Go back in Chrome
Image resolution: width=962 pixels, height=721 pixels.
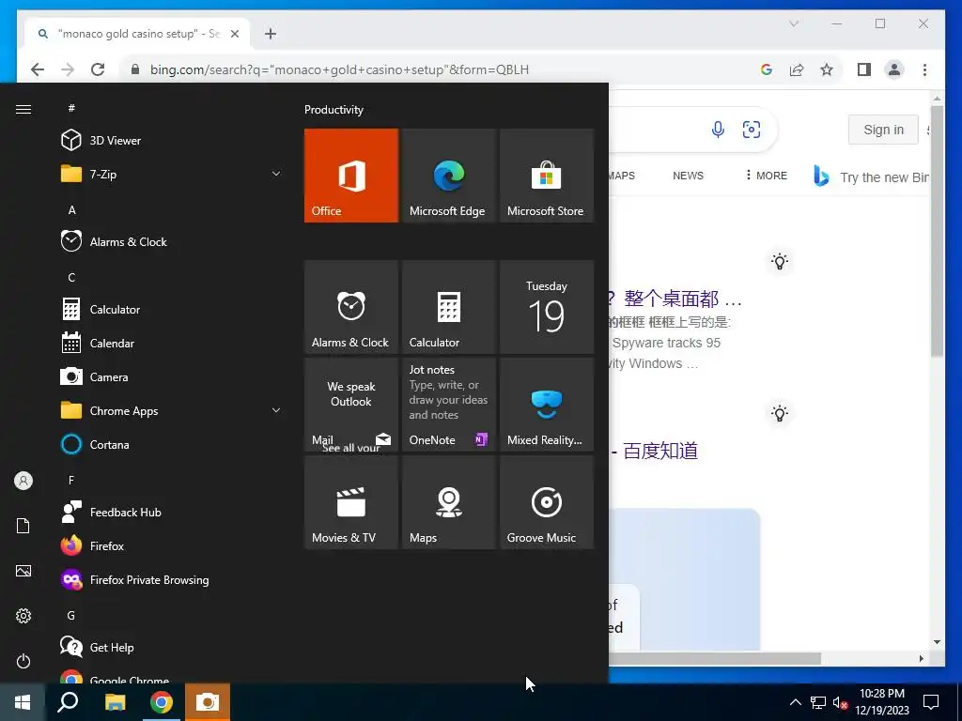pyautogui.click(x=38, y=69)
